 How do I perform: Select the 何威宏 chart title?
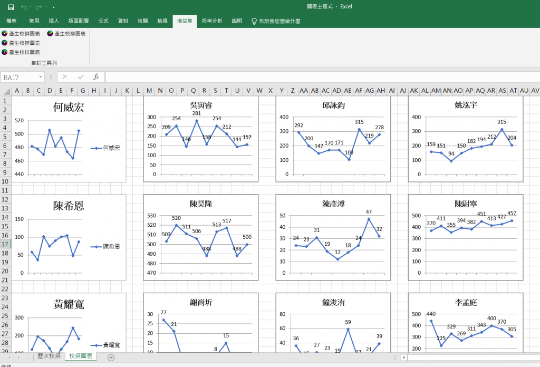pyautogui.click(x=69, y=108)
